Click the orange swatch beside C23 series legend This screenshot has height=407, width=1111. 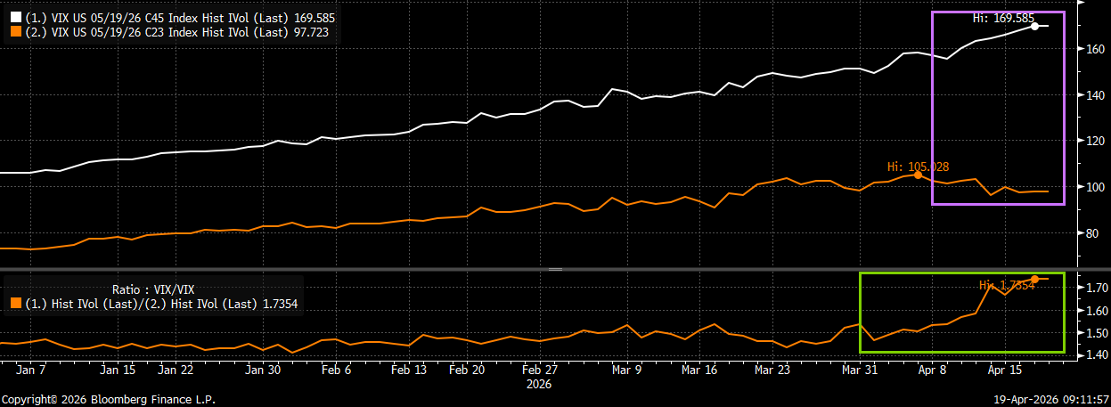tap(15, 32)
